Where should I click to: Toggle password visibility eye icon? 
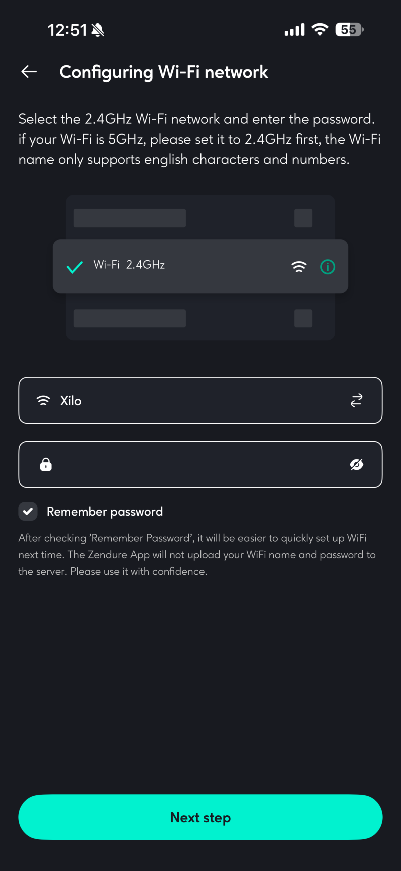tap(356, 465)
